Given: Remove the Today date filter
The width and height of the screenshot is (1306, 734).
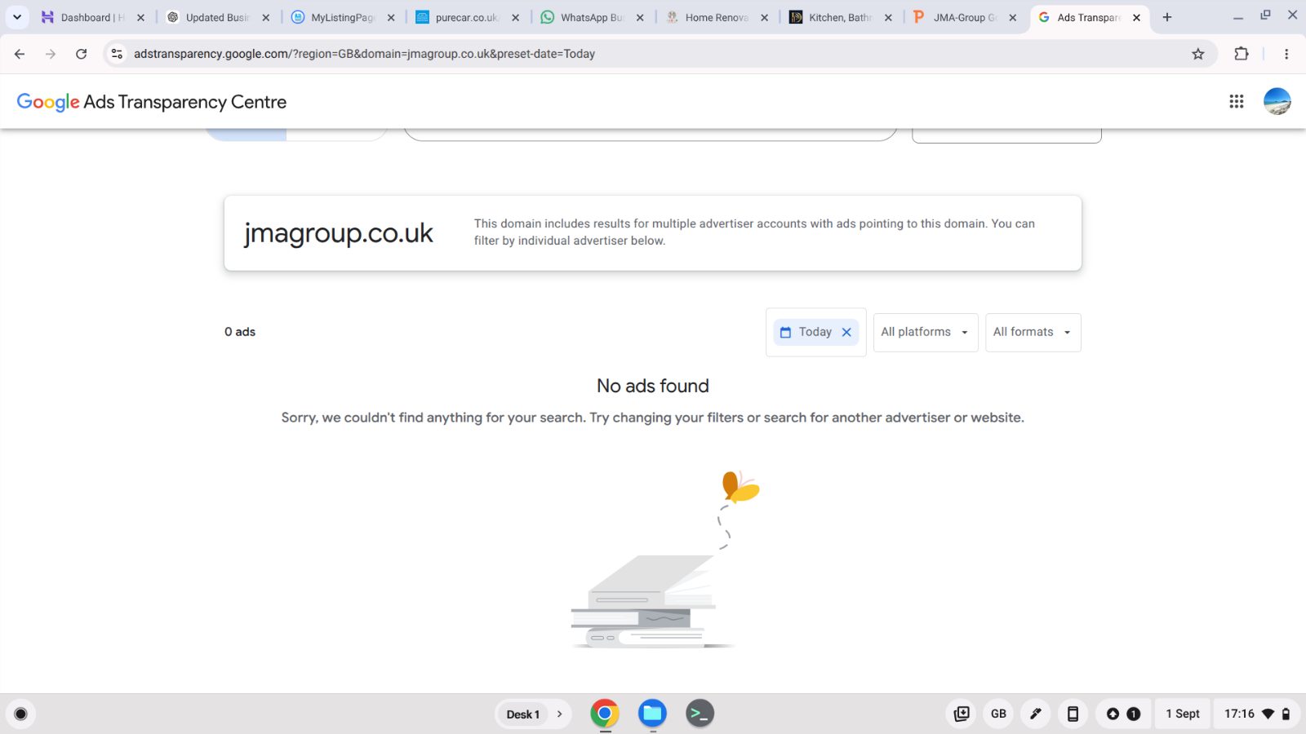Looking at the screenshot, I should pos(846,332).
